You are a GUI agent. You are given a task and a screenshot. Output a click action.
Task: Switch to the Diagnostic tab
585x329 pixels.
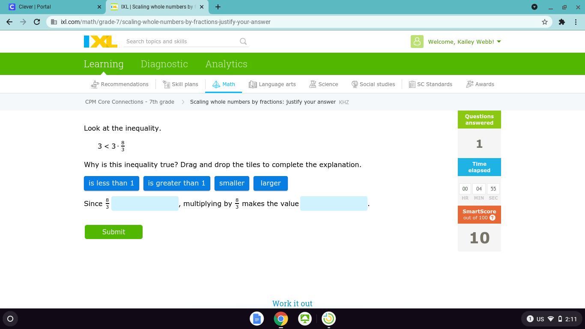pos(164,64)
